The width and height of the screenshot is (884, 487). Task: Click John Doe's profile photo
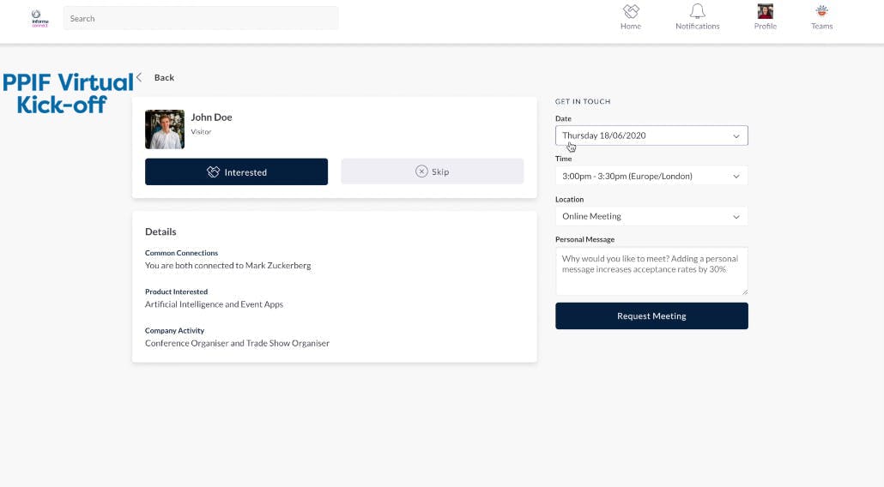coord(165,129)
